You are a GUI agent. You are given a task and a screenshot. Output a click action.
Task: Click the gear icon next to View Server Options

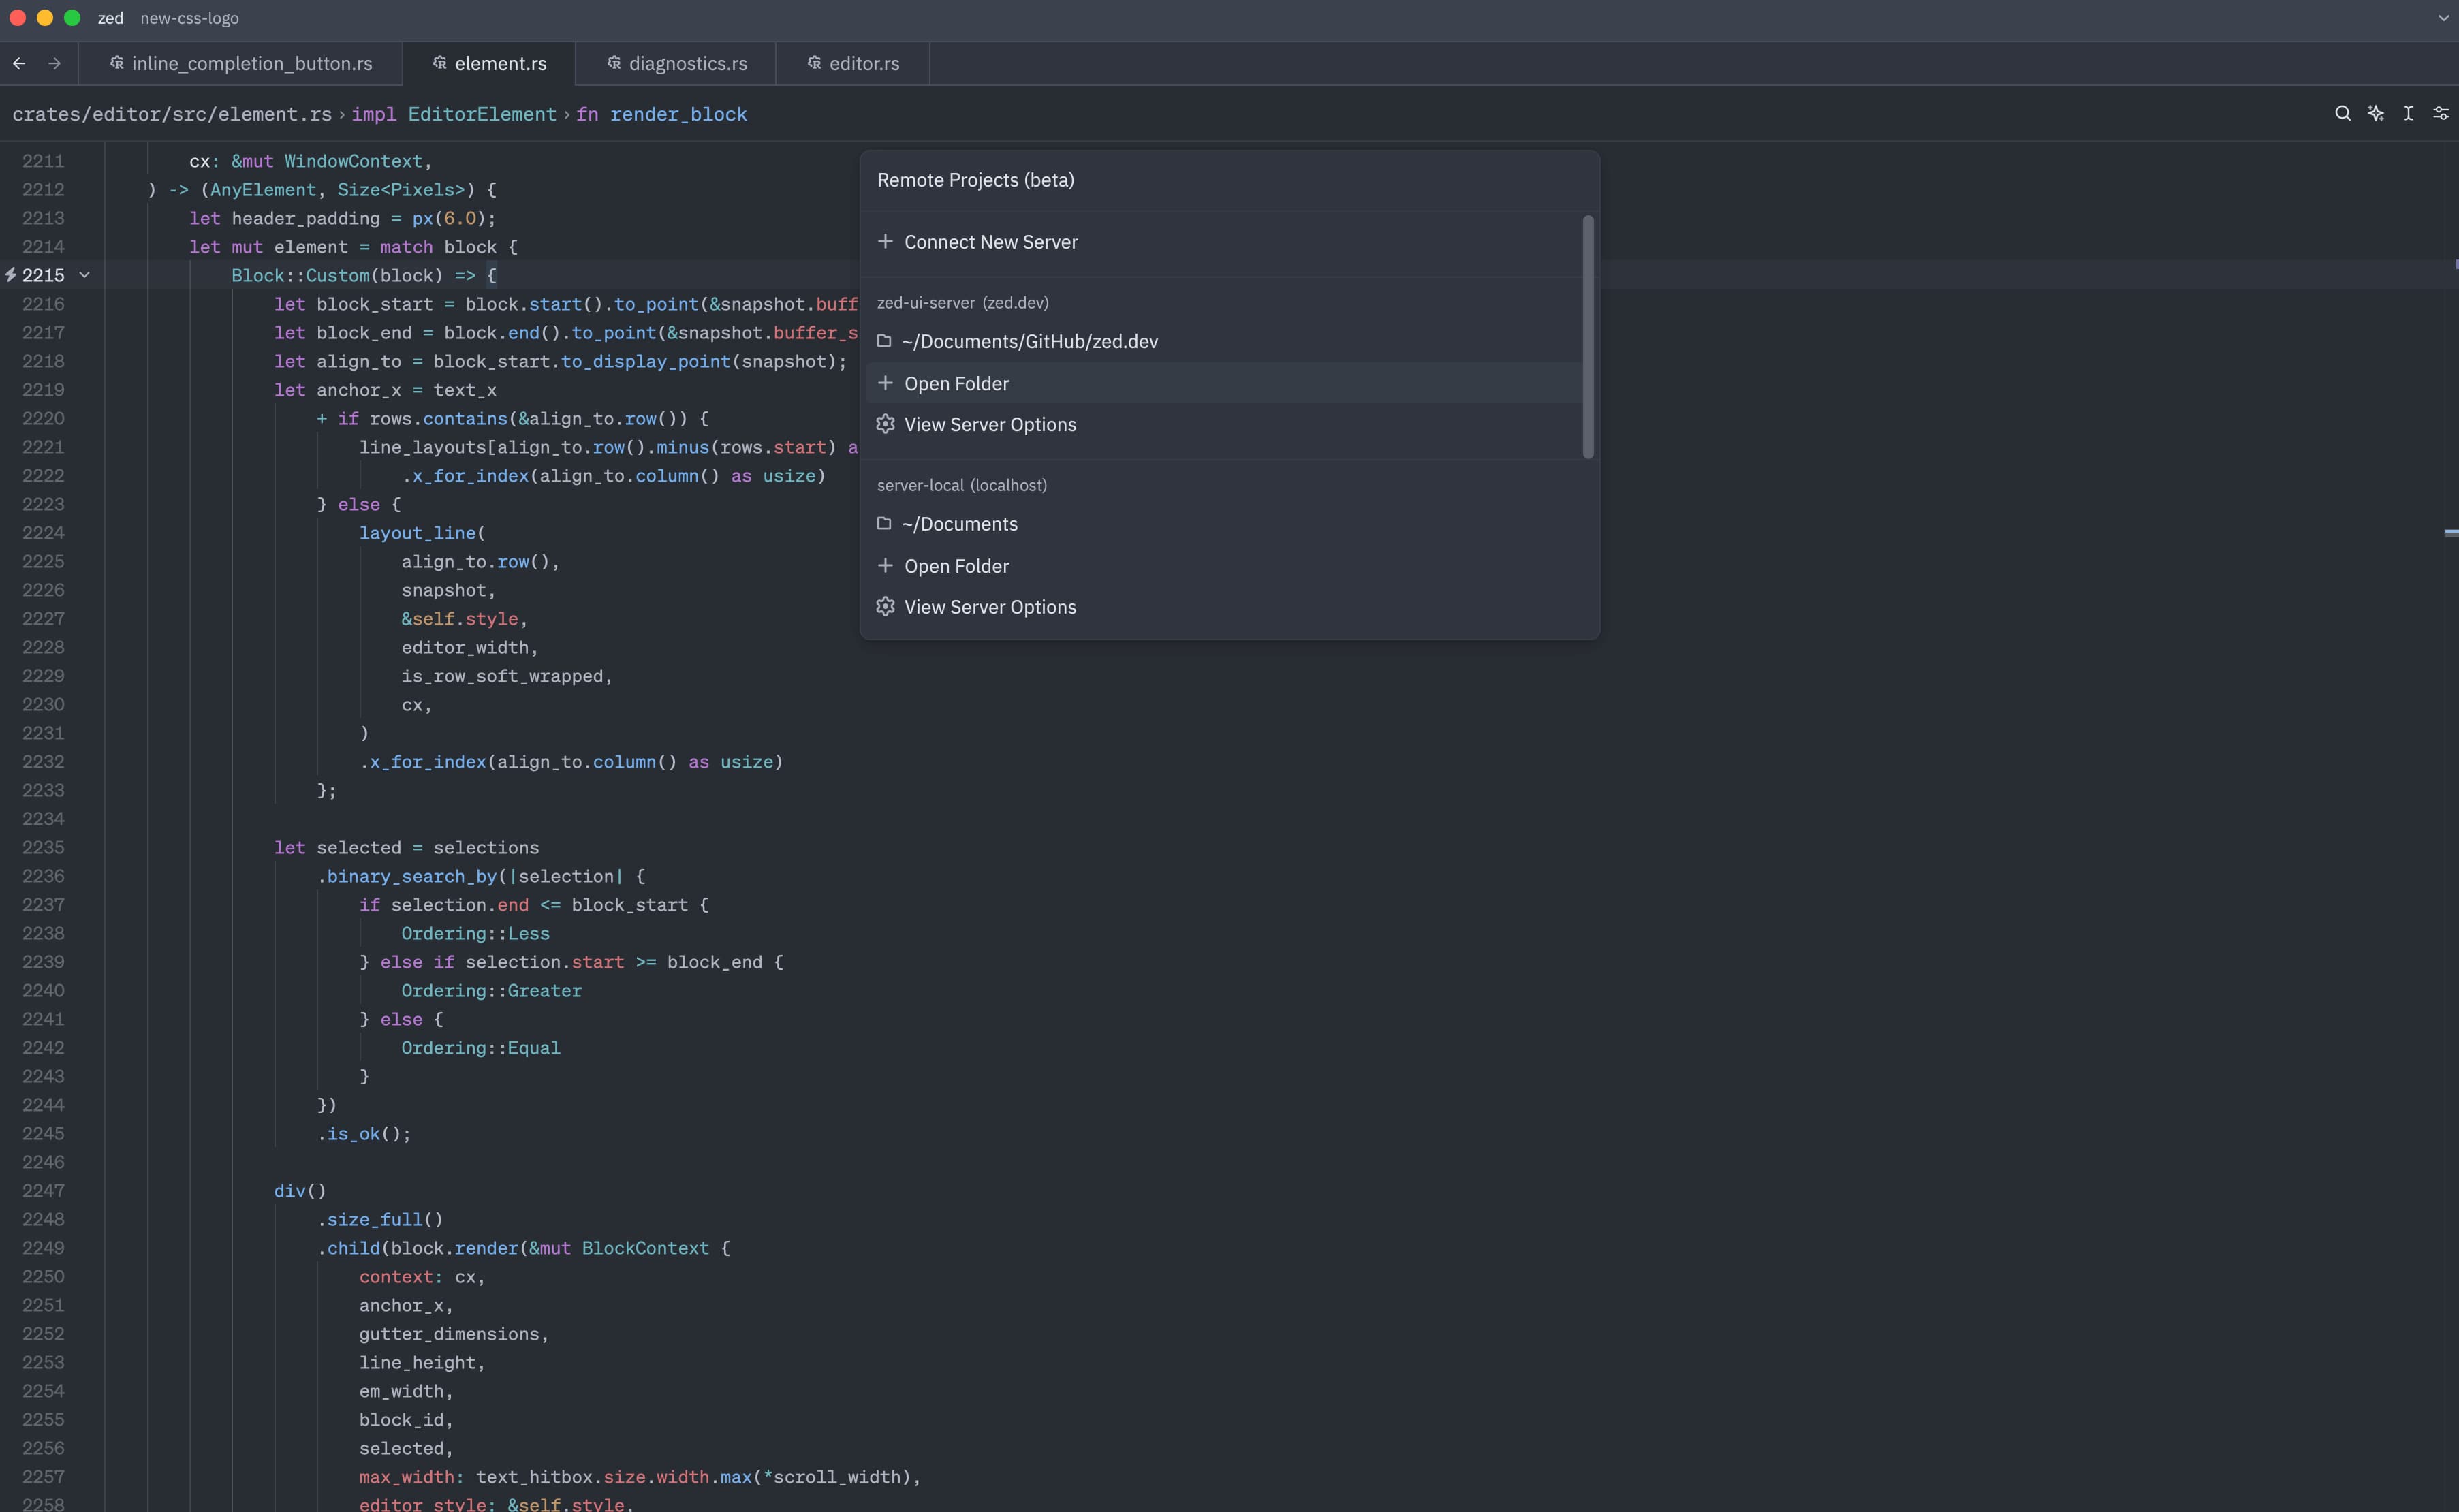pos(885,424)
